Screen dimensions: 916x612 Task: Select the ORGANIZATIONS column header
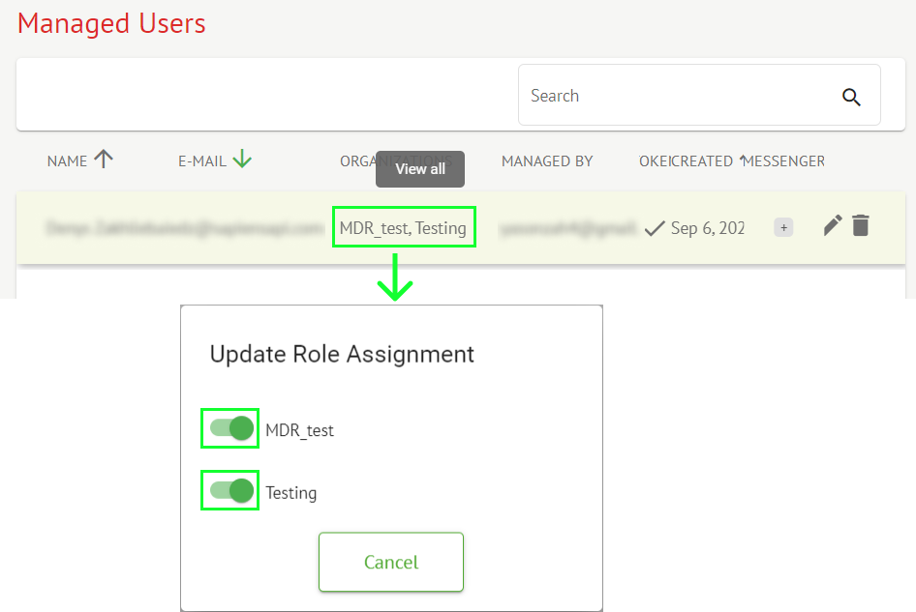click(356, 161)
